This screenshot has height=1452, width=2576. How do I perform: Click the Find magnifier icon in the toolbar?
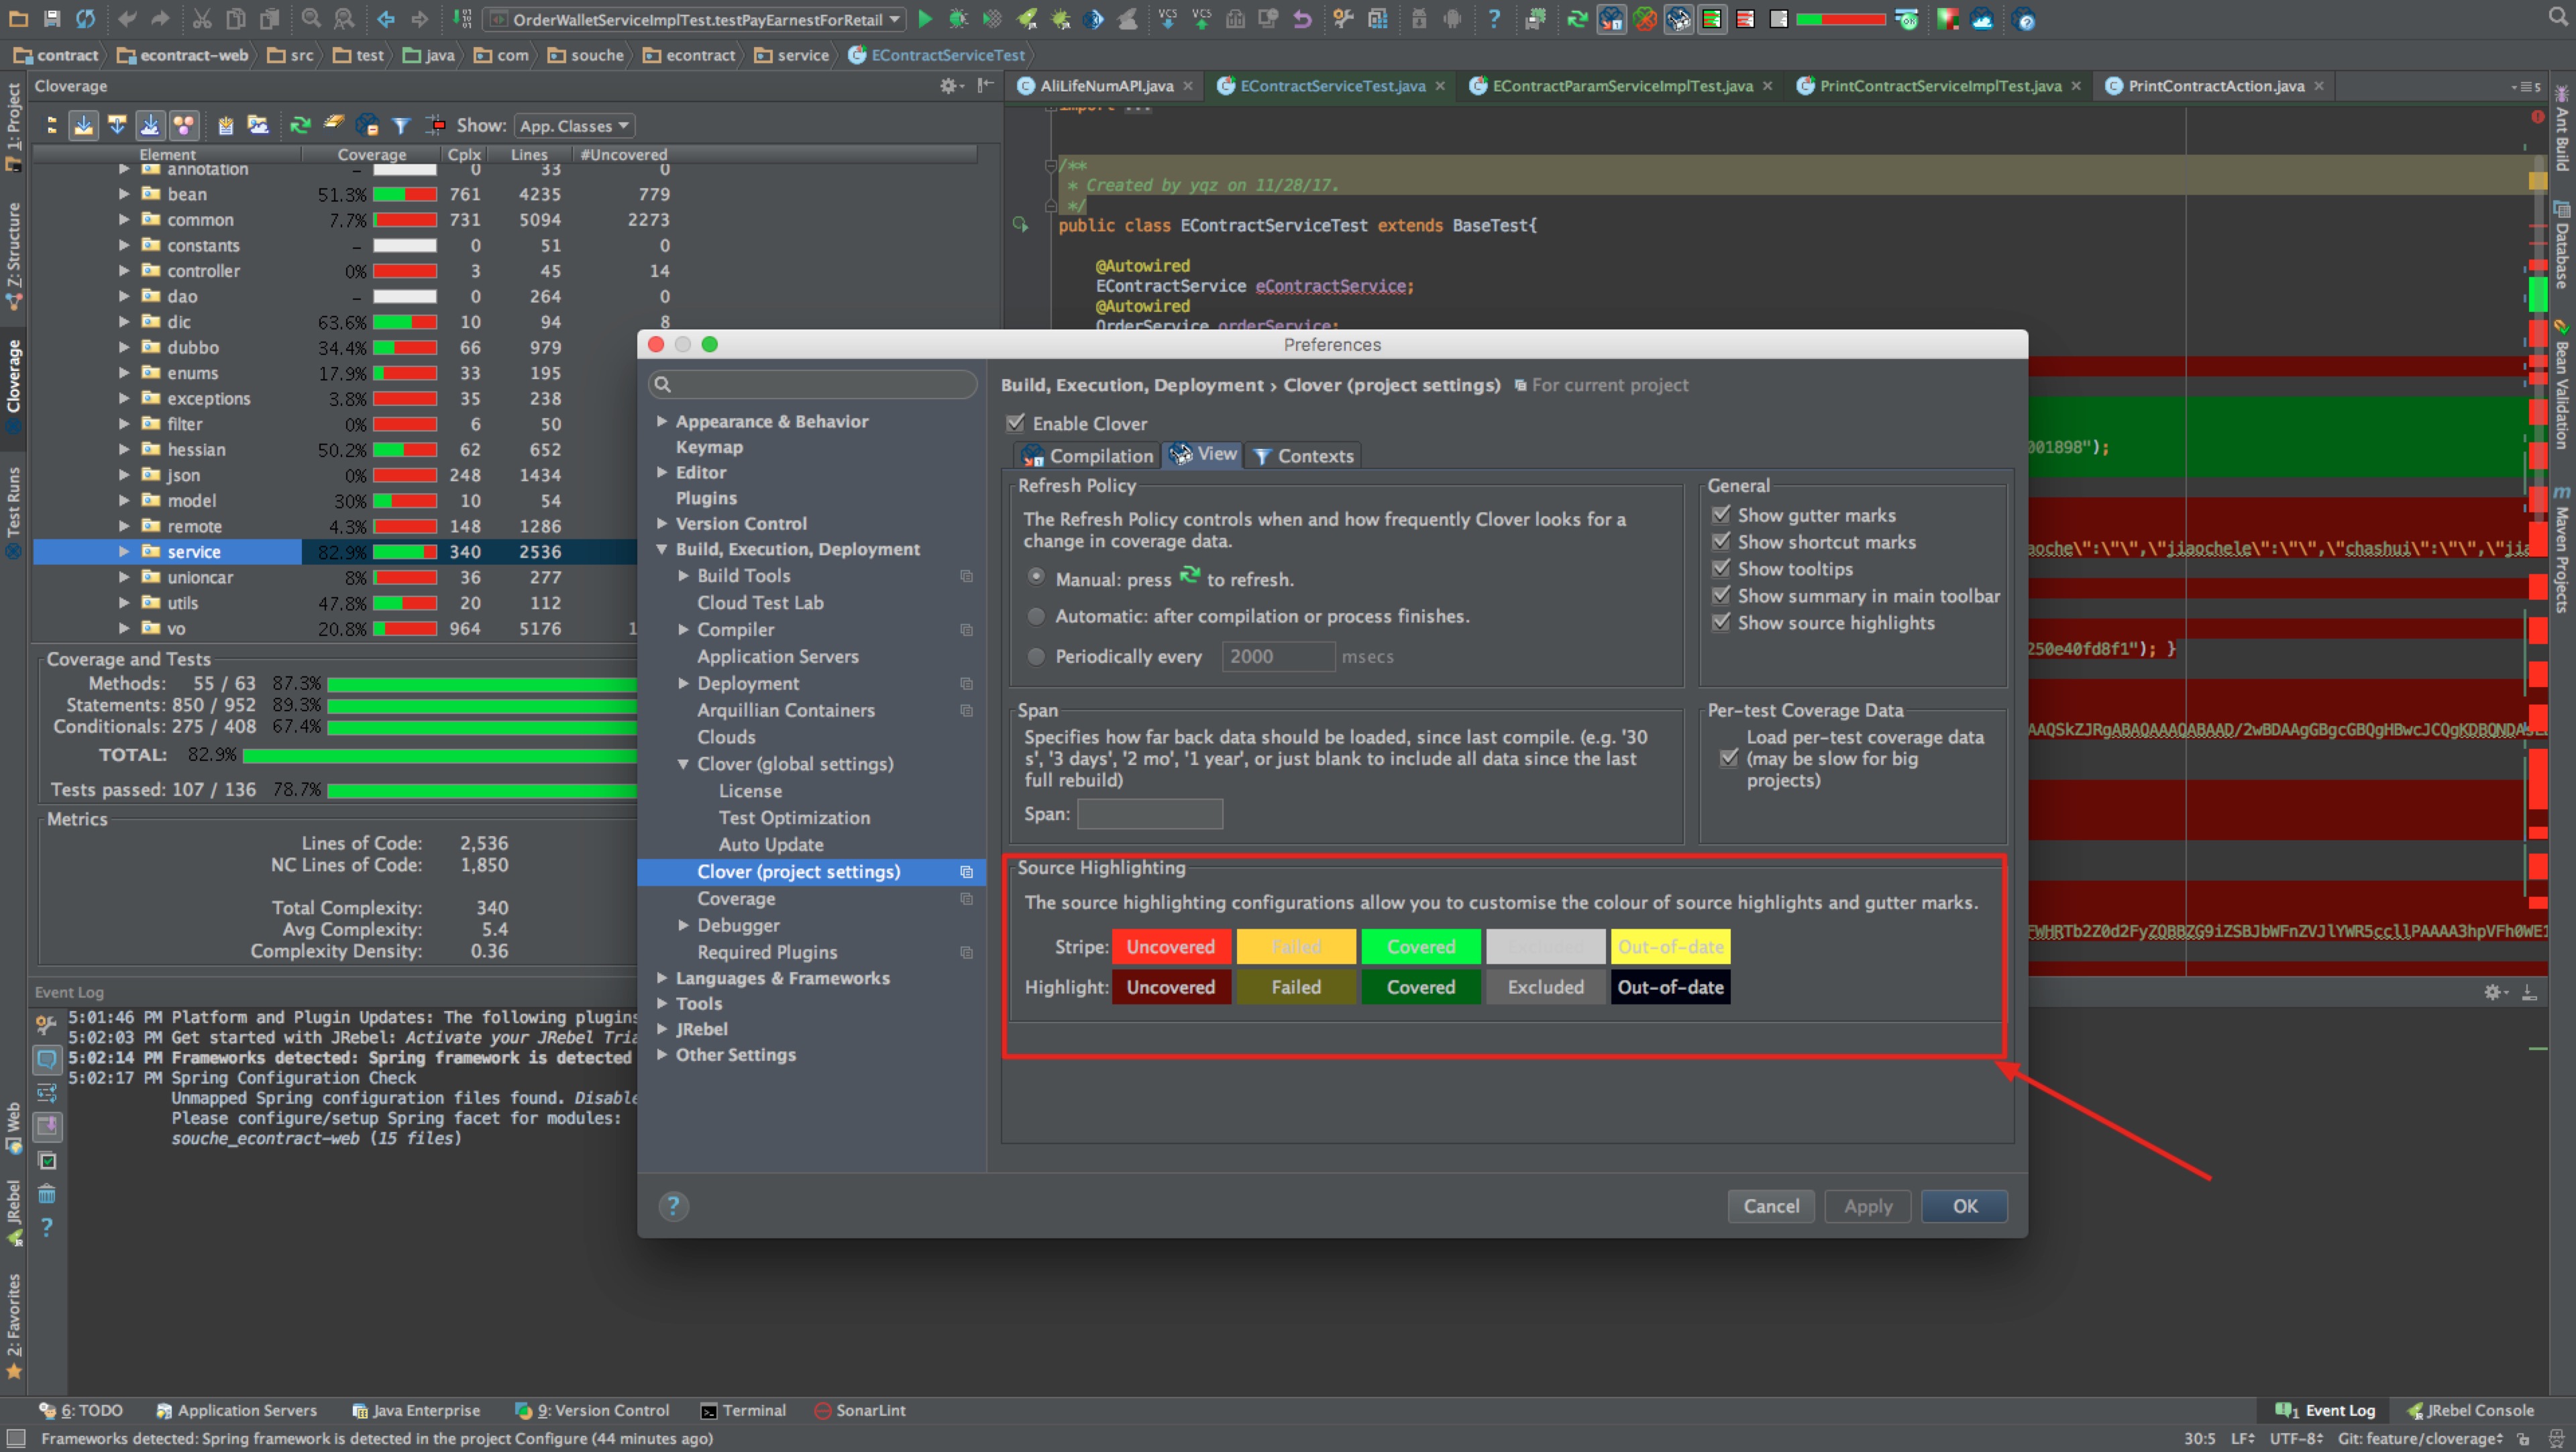coord(311,19)
